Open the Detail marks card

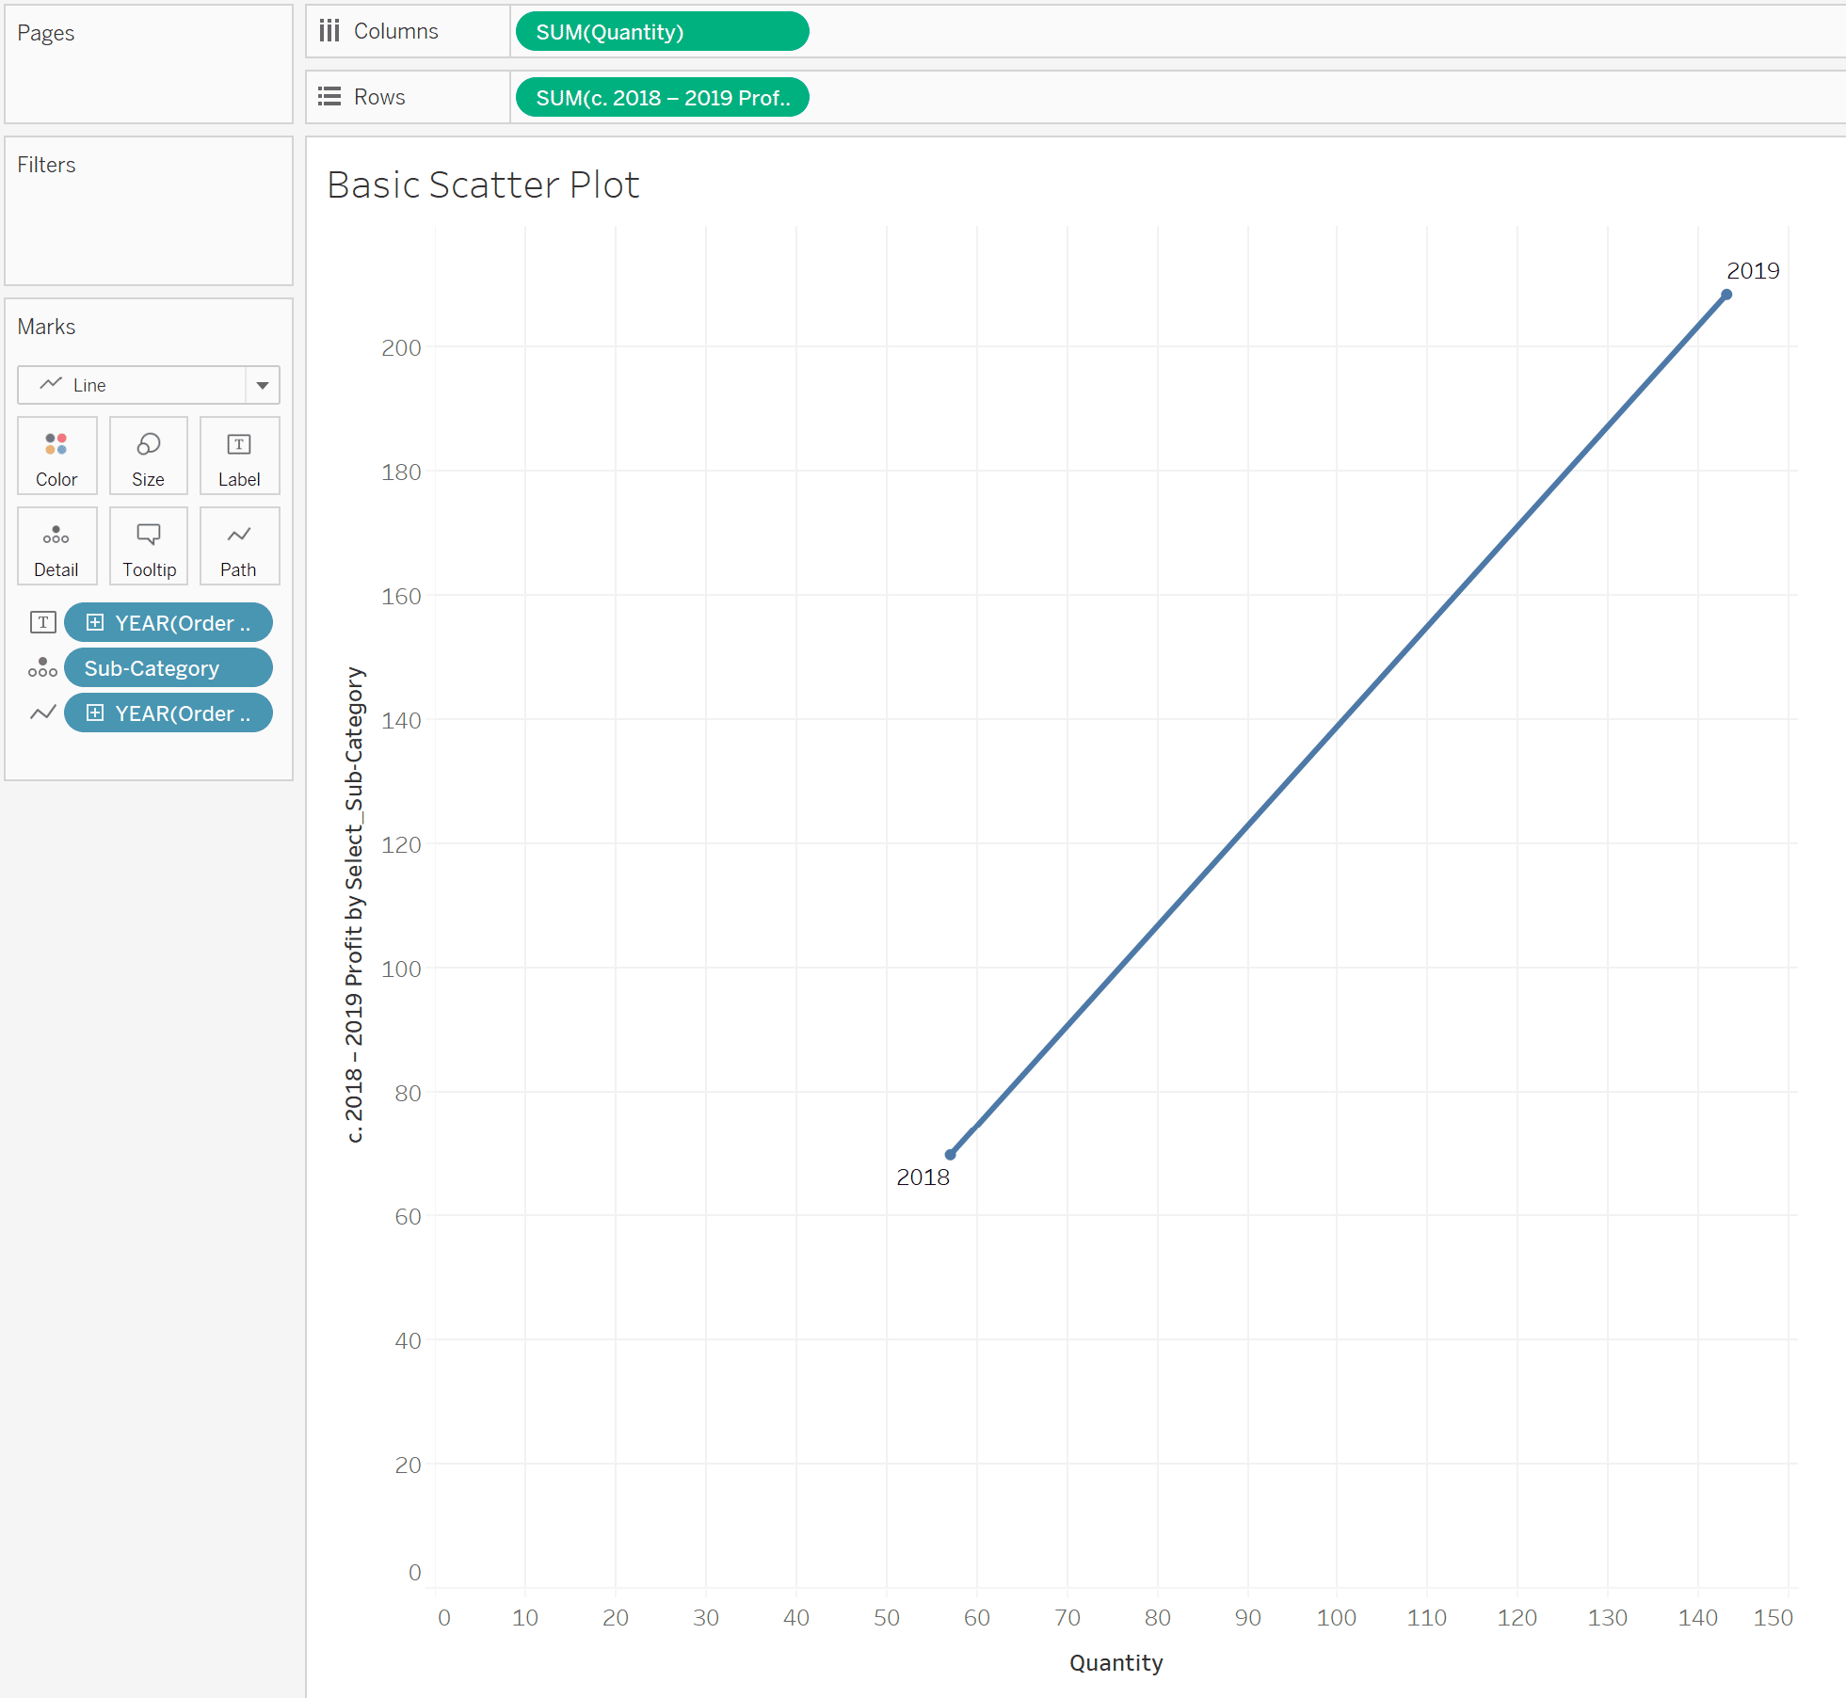coord(56,546)
